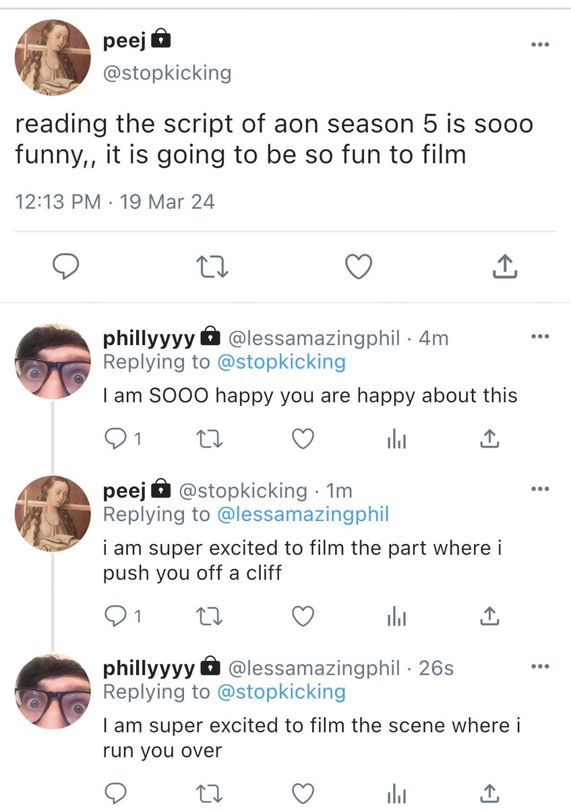Like the main tweet by peej
571x810 pixels.
[x=359, y=268]
